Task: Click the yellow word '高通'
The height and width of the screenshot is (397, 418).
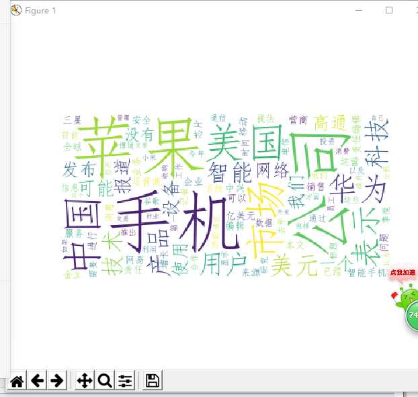Action: click(330, 123)
